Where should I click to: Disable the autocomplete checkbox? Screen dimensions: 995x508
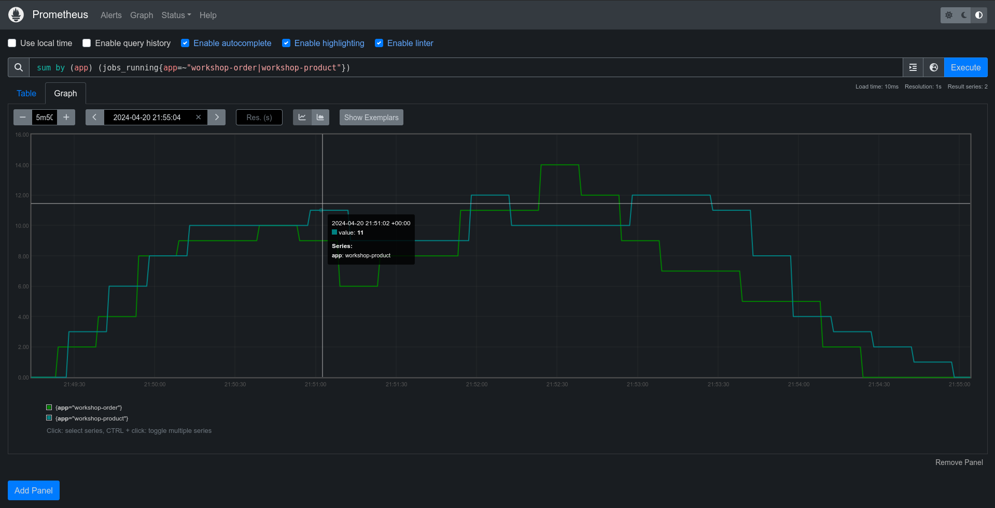(185, 43)
